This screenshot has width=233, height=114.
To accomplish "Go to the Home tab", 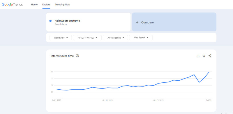I will [x=34, y=5].
